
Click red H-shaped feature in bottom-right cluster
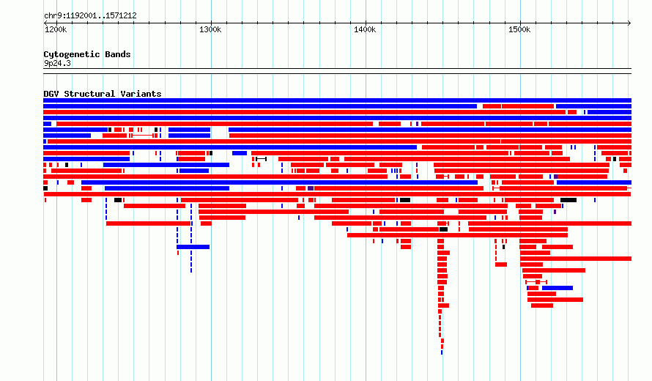coord(536,282)
